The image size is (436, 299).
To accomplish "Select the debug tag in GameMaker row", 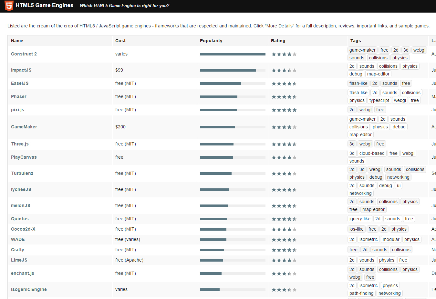I will (399, 127).
